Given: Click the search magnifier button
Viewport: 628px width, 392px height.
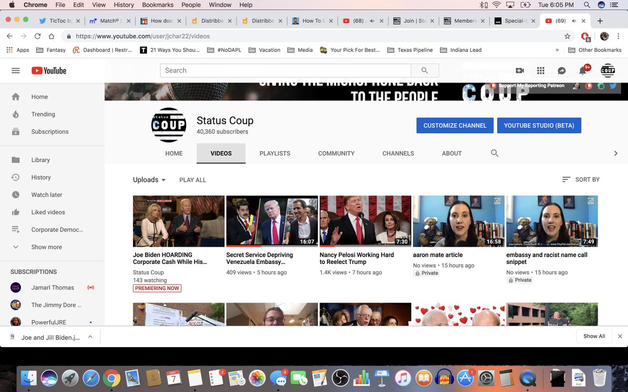Looking at the screenshot, I should pyautogui.click(x=424, y=71).
